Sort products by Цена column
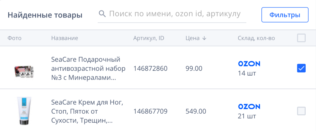Viewport: 316px width, 131px height. pyautogui.click(x=193, y=38)
